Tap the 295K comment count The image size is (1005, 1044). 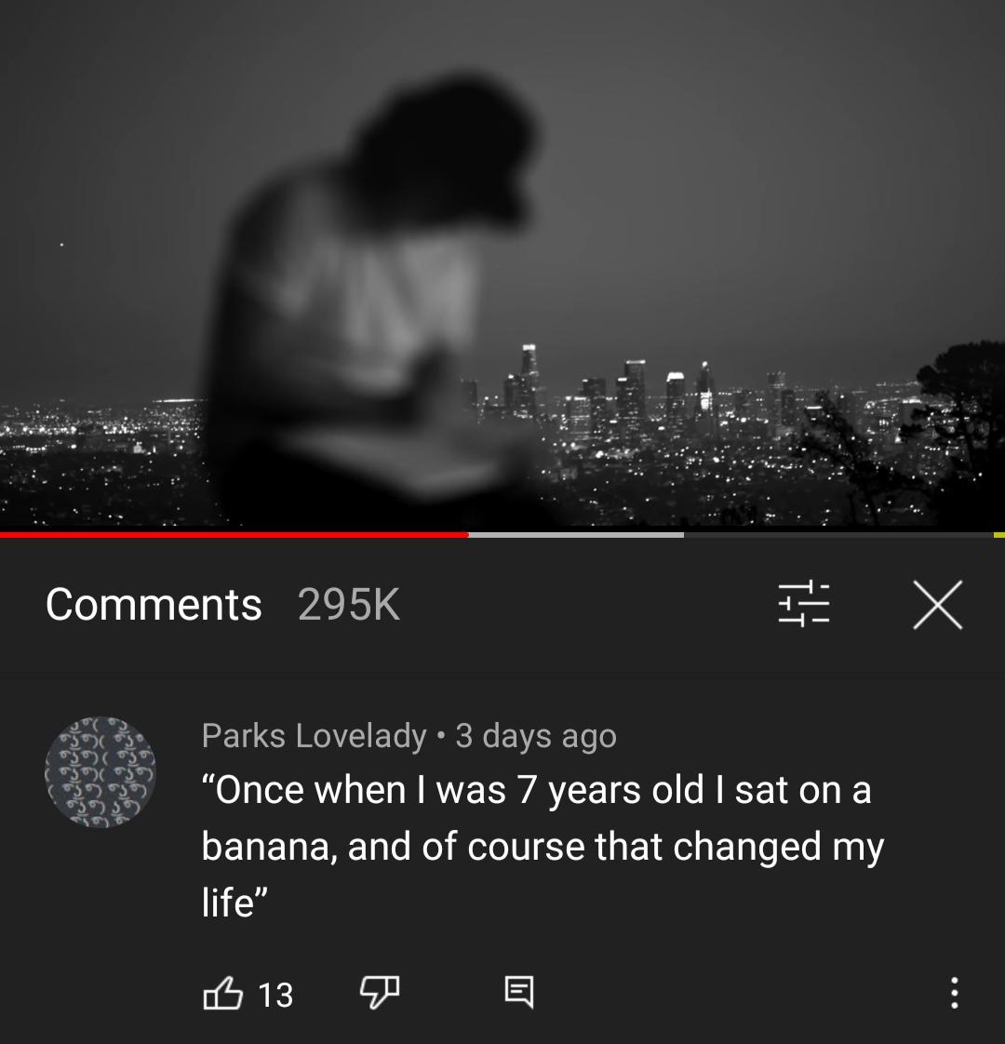point(349,605)
